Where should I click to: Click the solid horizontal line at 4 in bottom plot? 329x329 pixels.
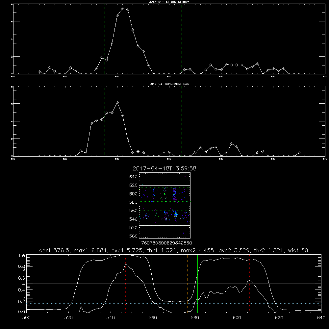pos(174,284)
